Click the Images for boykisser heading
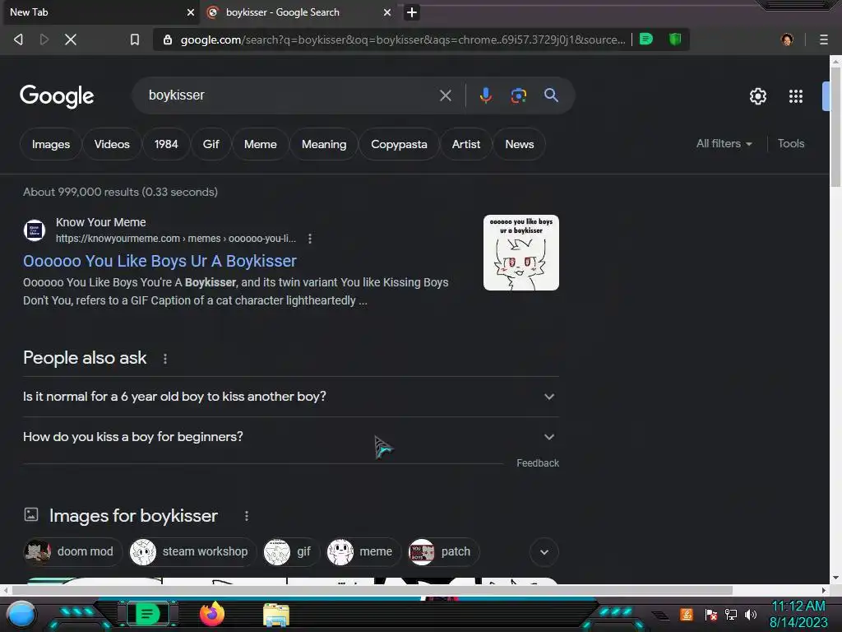The height and width of the screenshot is (632, 842). tap(133, 516)
